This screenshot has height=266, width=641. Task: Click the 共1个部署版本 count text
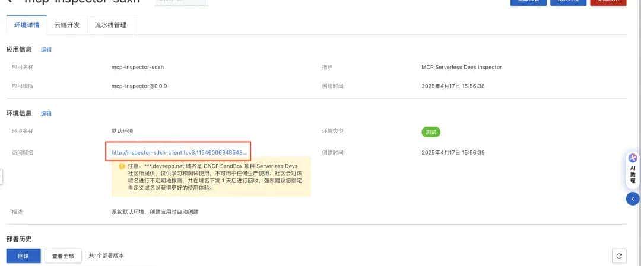pos(106,256)
